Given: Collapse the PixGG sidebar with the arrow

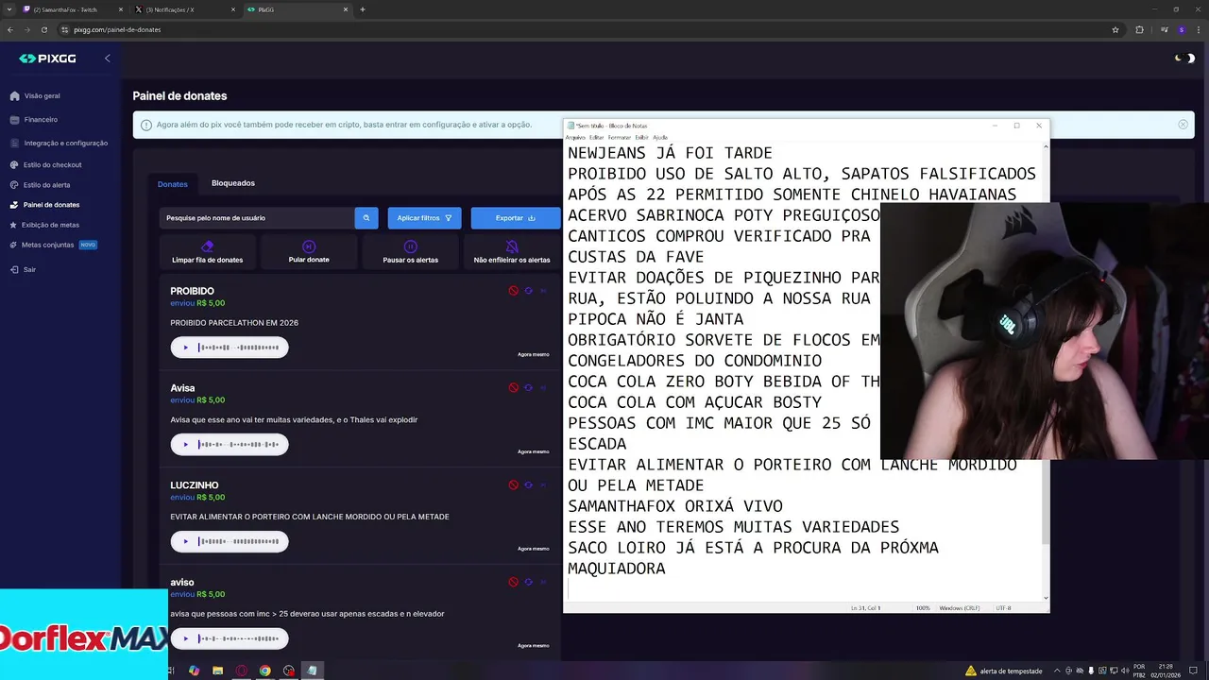Looking at the screenshot, I should [x=107, y=59].
